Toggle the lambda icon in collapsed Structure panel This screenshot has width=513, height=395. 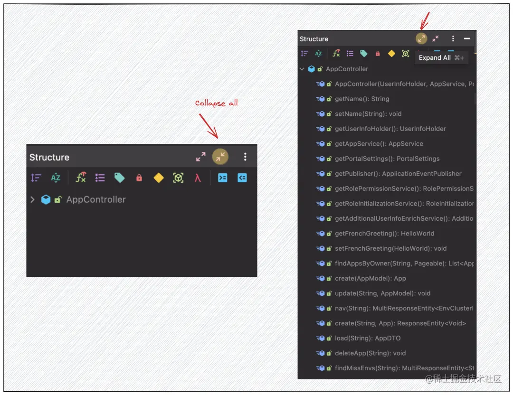click(198, 178)
